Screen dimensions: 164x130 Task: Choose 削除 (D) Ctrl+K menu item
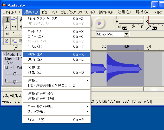(x=57, y=54)
